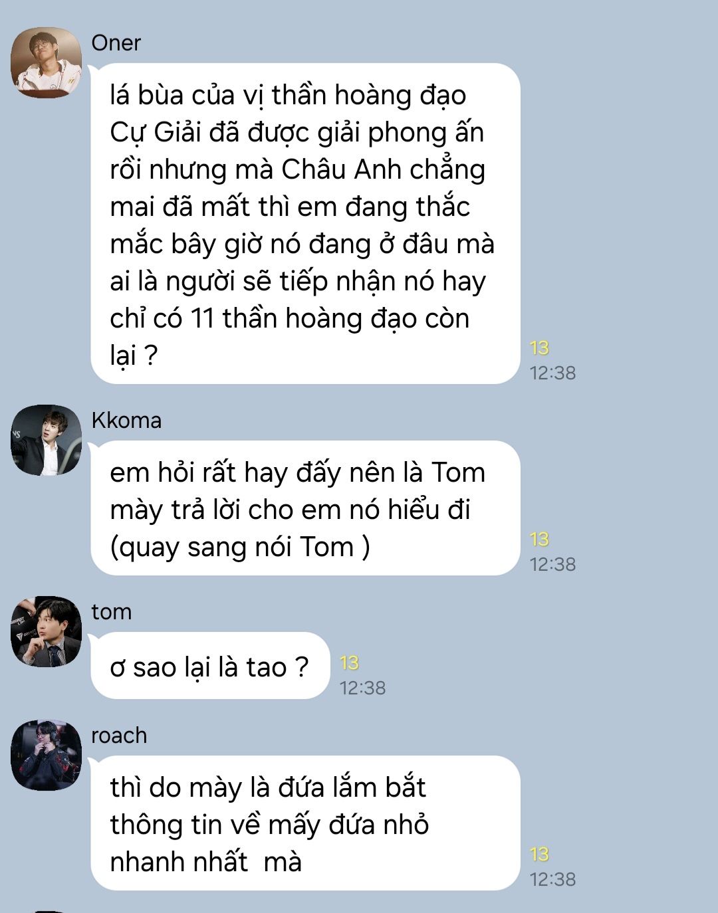The image size is (718, 913).
Task: Tap Kkoma's profile picture
Action: pos(46,440)
